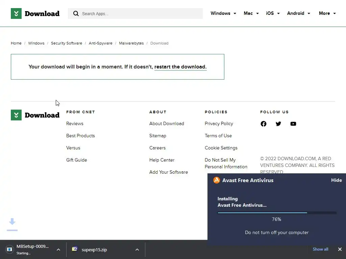Open Malwarebytes breadcrumb link
The image size is (346, 259).
tap(131, 43)
